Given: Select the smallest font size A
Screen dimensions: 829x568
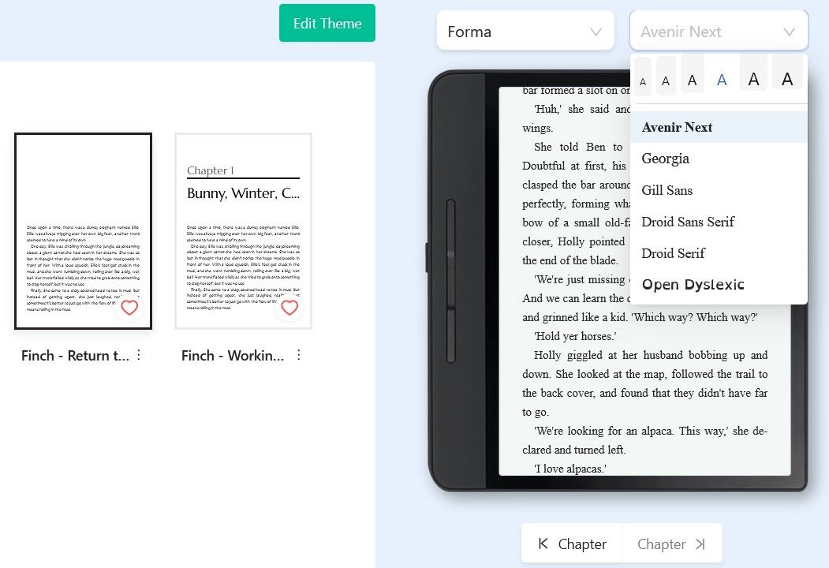Looking at the screenshot, I should pyautogui.click(x=642, y=77).
